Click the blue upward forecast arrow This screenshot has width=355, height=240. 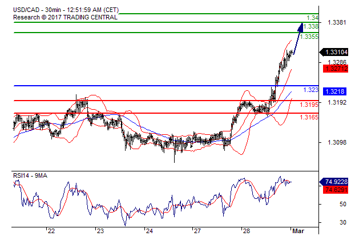pyautogui.click(x=298, y=38)
